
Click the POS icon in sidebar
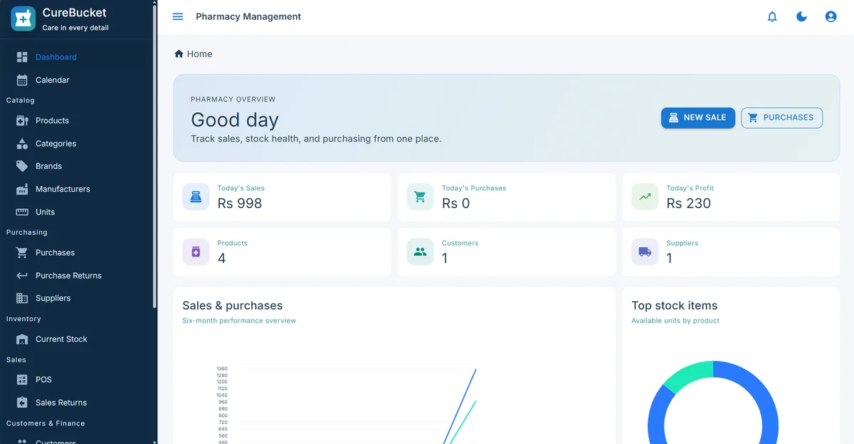(x=22, y=379)
